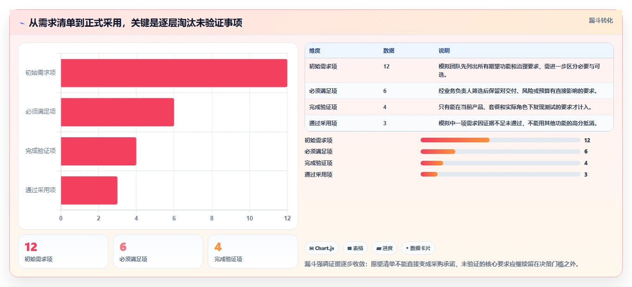This screenshot has height=287, width=632.
Task: Click the 通过采用项 bar in the chart
Action: (89, 190)
